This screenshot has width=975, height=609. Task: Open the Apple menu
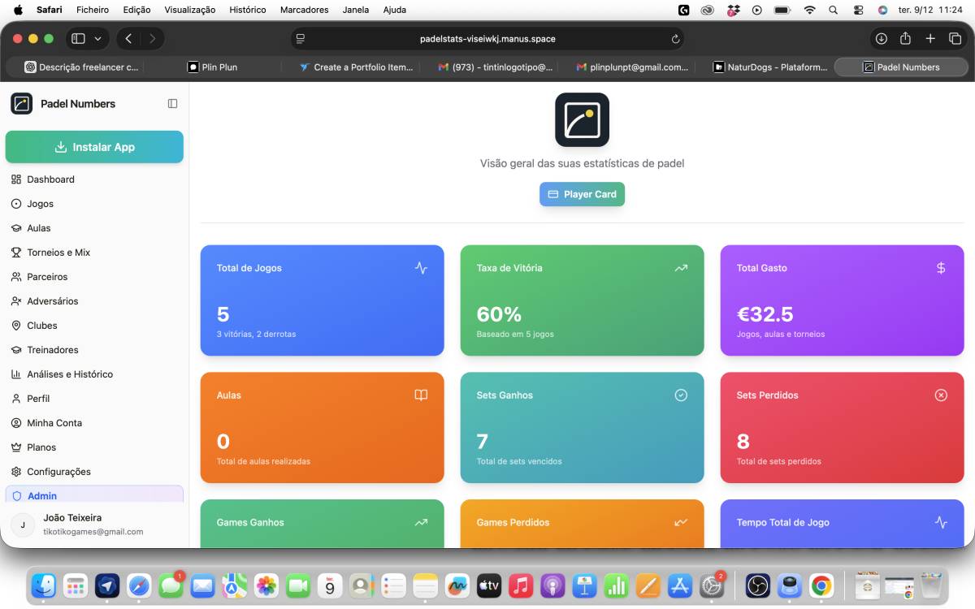pos(18,10)
